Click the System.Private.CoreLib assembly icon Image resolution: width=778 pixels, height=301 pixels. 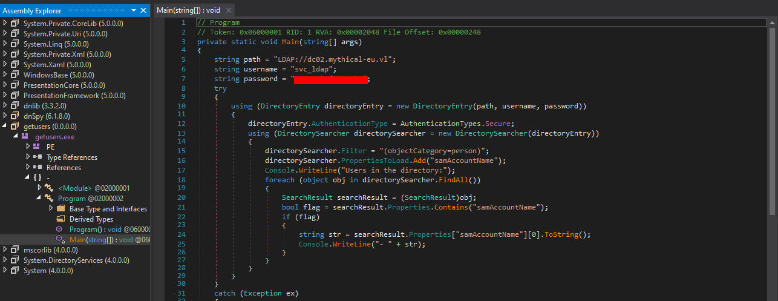[15, 23]
